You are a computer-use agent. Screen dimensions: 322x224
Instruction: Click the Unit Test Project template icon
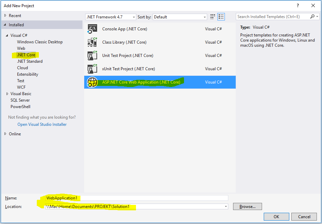(x=92, y=56)
